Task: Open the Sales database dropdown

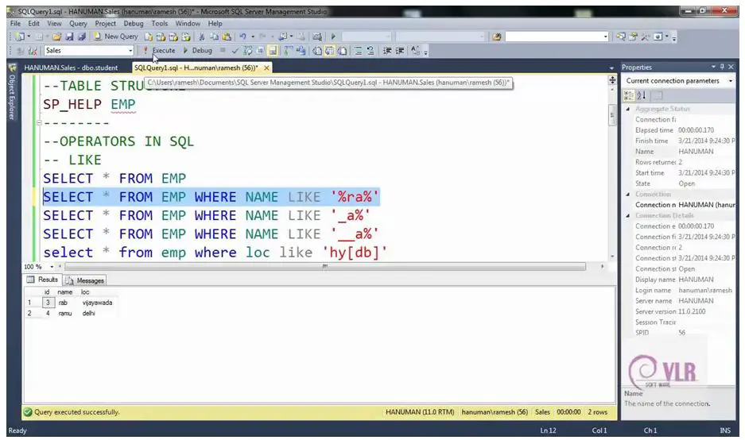Action: (x=130, y=51)
